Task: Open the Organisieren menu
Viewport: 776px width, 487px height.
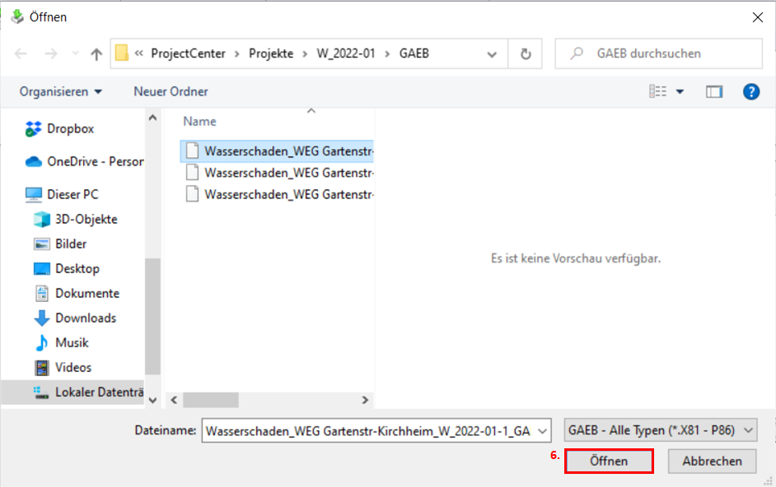Action: point(61,91)
